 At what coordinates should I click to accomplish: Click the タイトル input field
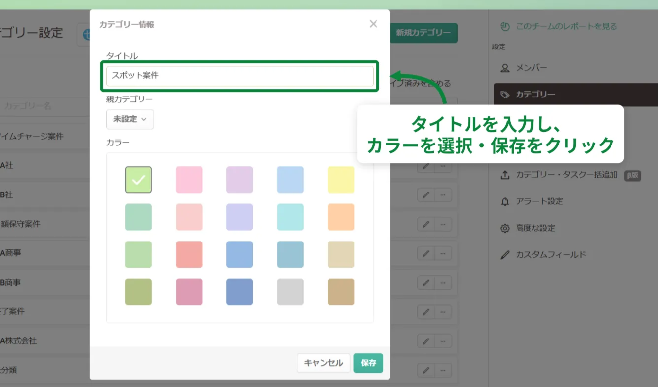coord(240,76)
